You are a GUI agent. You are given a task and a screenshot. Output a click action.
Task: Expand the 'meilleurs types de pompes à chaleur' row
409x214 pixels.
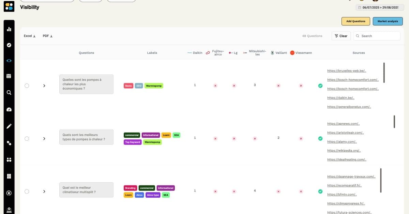44,139
